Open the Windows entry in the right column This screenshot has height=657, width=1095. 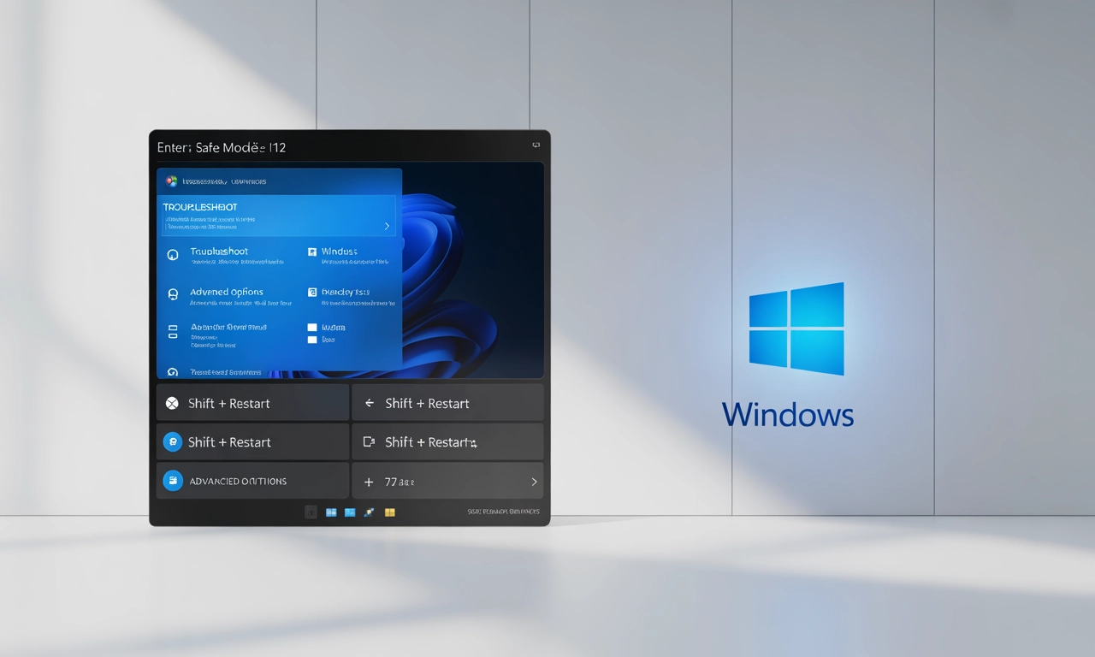click(339, 252)
